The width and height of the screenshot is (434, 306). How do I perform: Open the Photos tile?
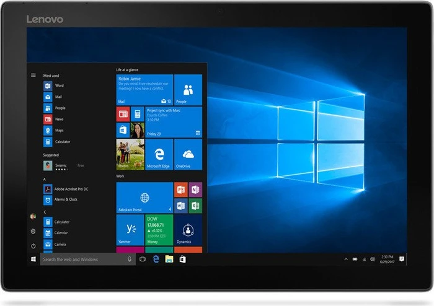click(130, 154)
